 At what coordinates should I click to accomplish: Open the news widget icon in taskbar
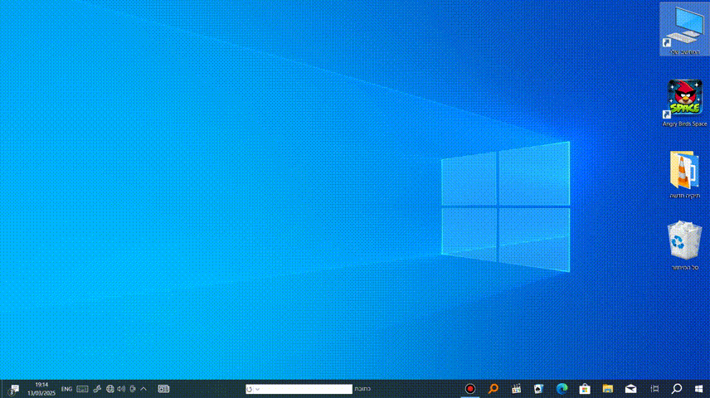163,389
